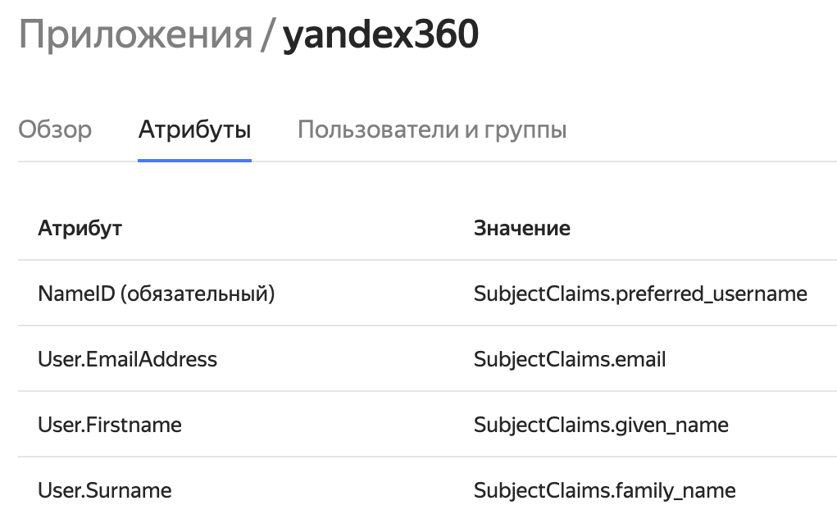Pick the User.Surname attribute cell

click(x=105, y=490)
